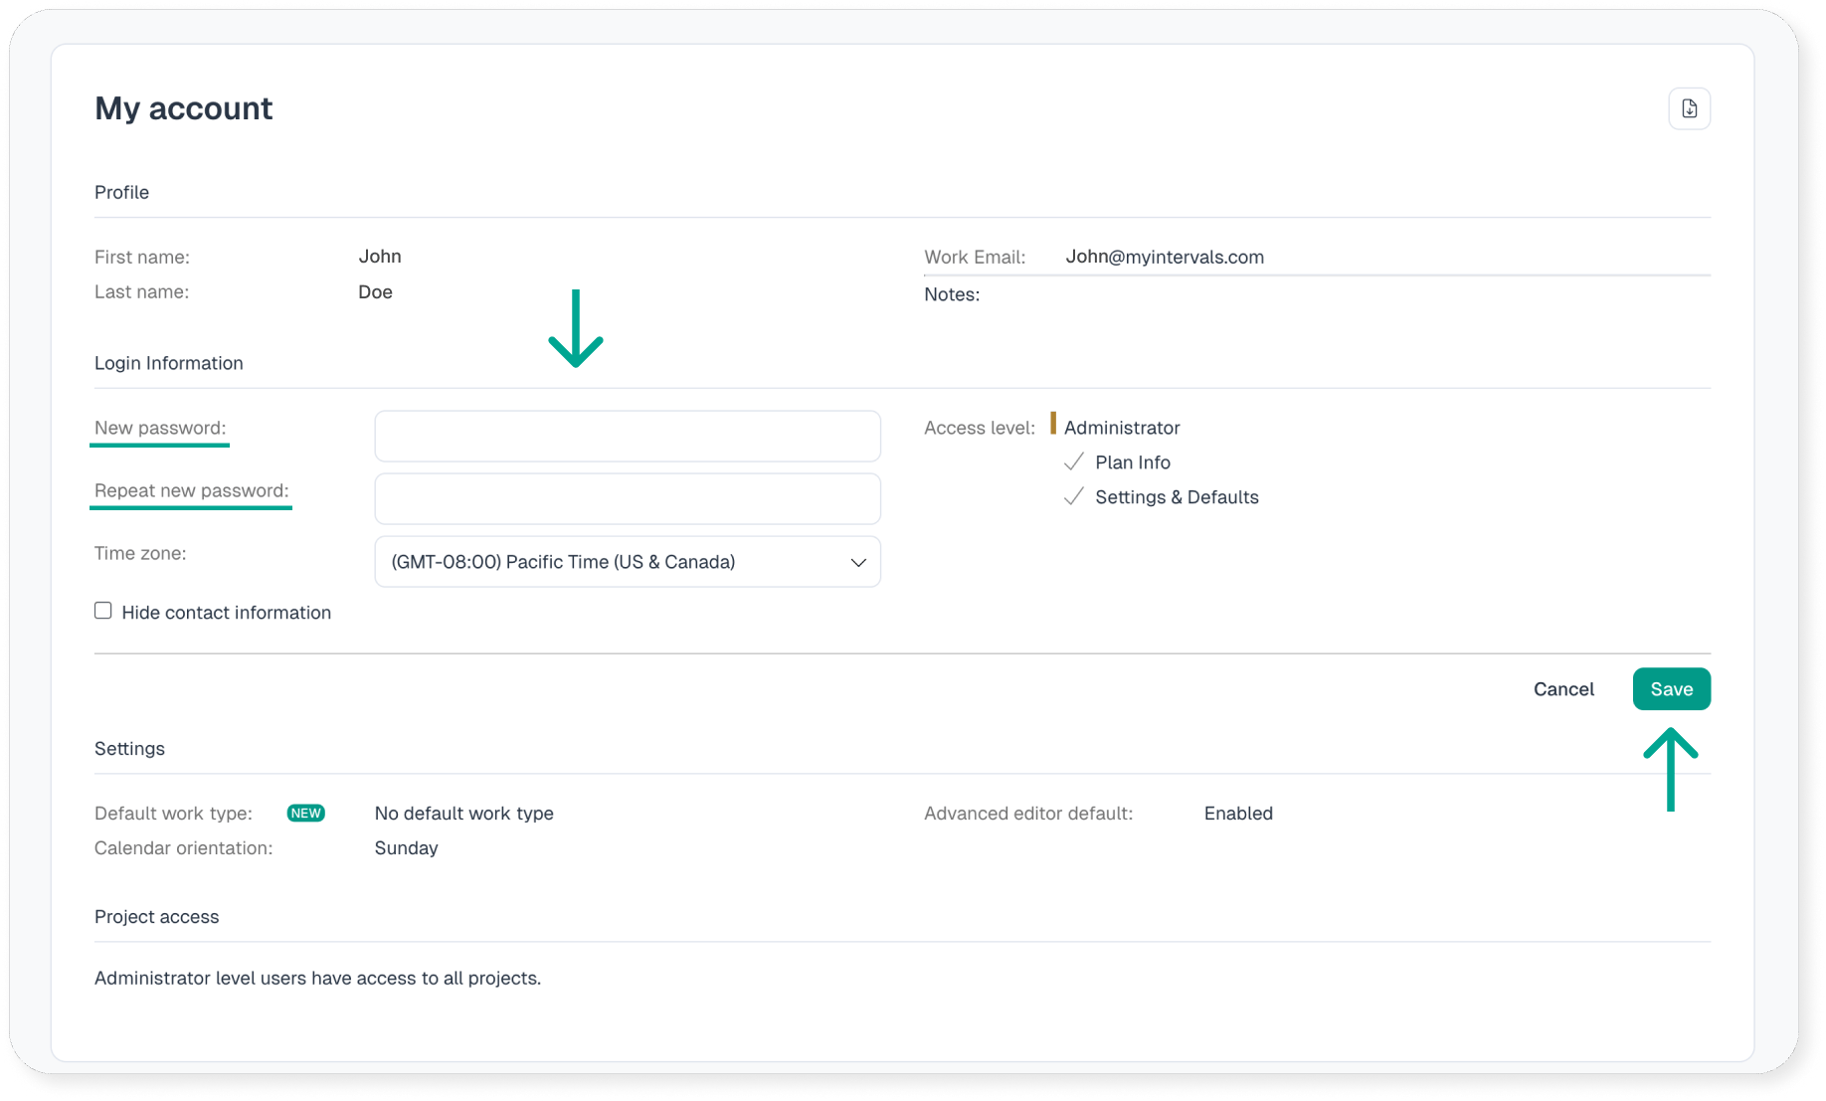Click the downward teal arrow above password field
This screenshot has height=1101, width=1826.
[x=576, y=329]
